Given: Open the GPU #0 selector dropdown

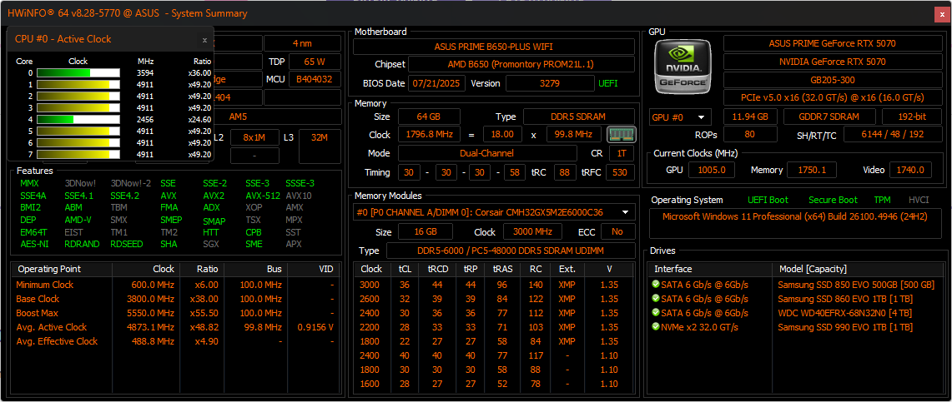Looking at the screenshot, I should tap(680, 117).
